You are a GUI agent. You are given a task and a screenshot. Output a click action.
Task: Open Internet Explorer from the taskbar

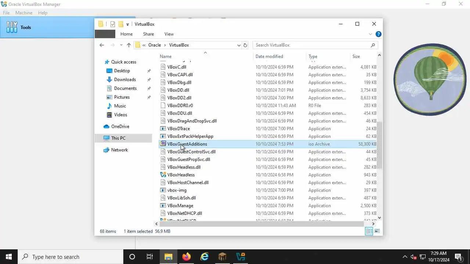pos(205,257)
